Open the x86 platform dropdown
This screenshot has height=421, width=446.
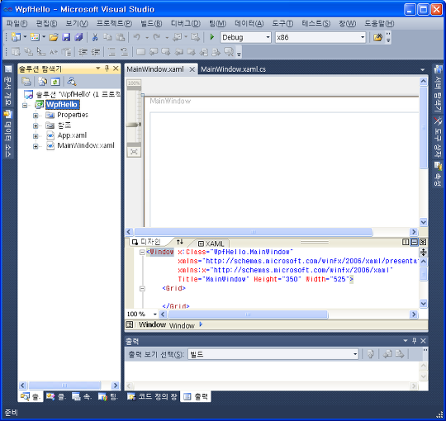click(320, 37)
